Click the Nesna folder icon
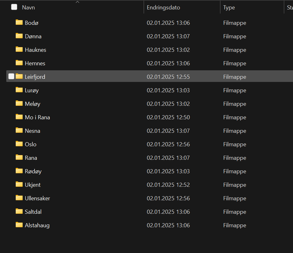The height and width of the screenshot is (253, 293). pyautogui.click(x=19, y=130)
